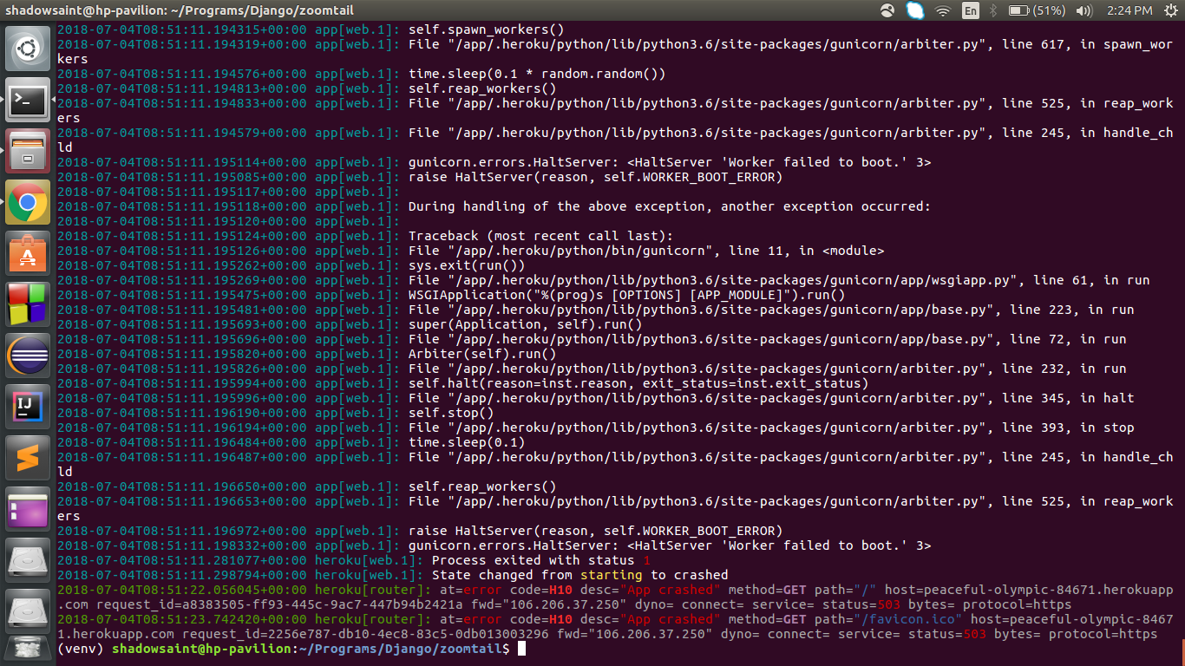Click the 'Arbiter(self).run()' text
This screenshot has height=666, width=1185.
click(x=481, y=354)
